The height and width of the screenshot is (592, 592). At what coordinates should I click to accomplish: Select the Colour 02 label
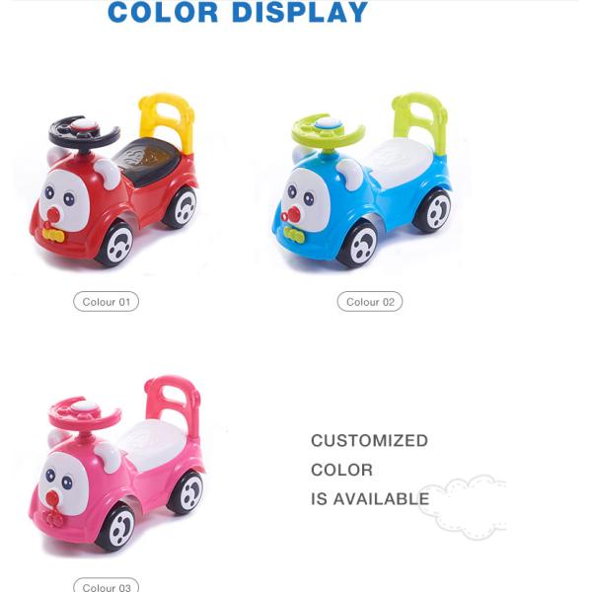(x=370, y=302)
